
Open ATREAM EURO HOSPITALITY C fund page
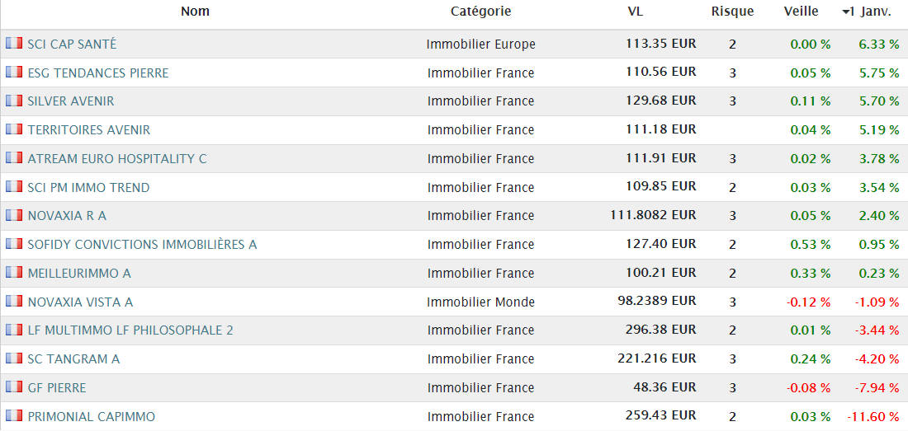[x=117, y=158]
